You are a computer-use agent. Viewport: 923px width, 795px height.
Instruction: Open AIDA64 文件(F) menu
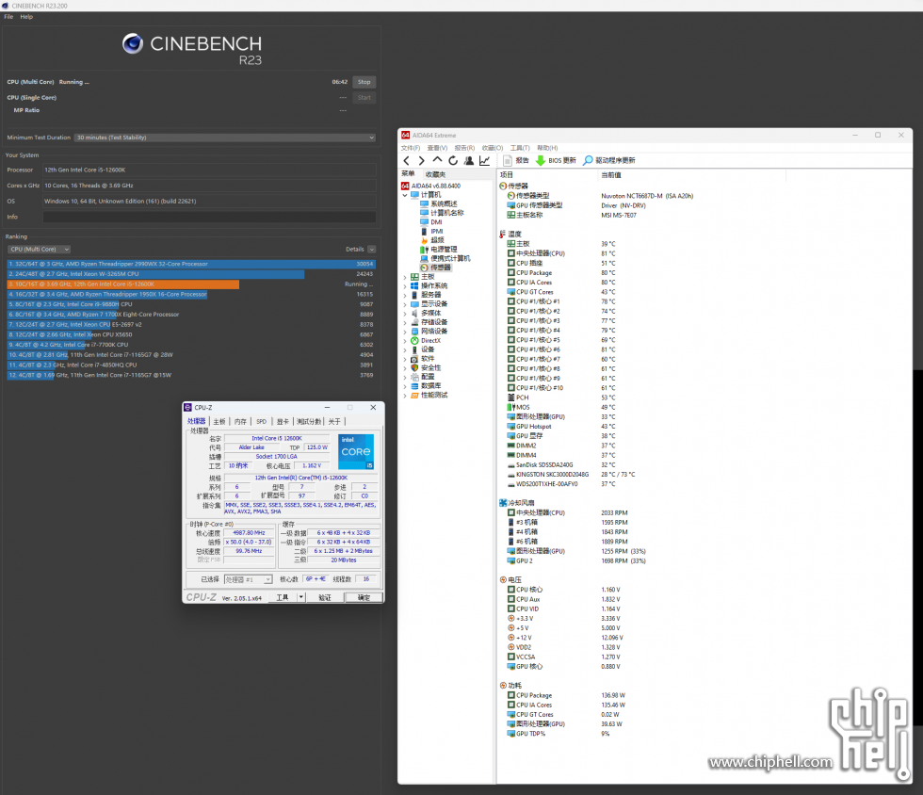411,148
